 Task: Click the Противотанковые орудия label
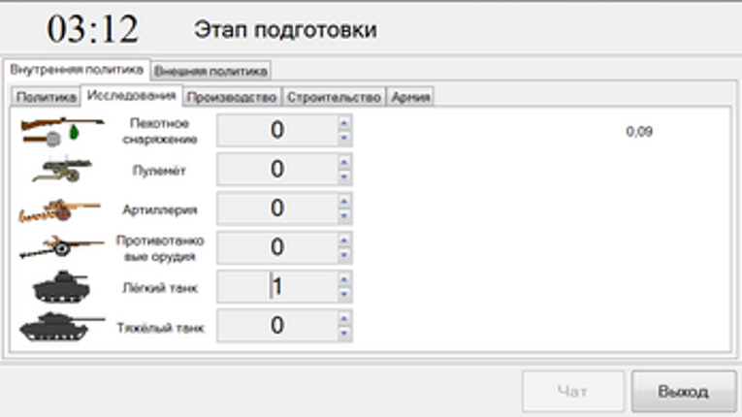tap(160, 248)
